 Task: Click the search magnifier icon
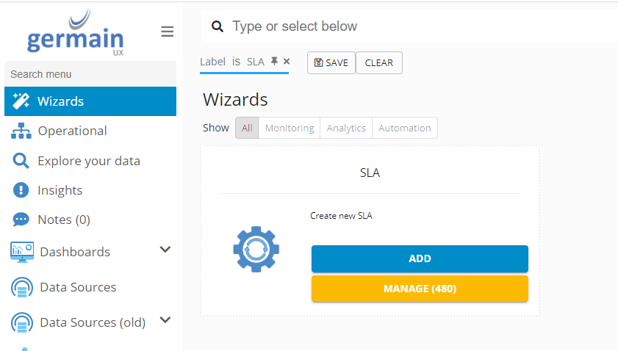(217, 26)
